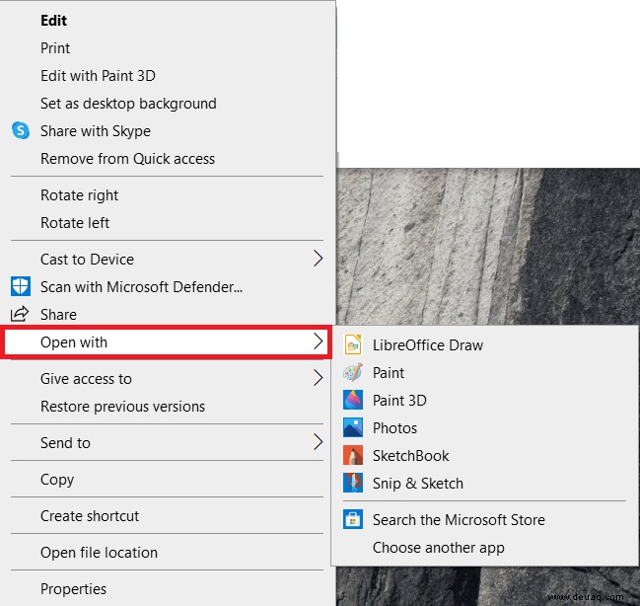Click the Paint 3D icon
This screenshot has width=640, height=606.
click(x=353, y=400)
